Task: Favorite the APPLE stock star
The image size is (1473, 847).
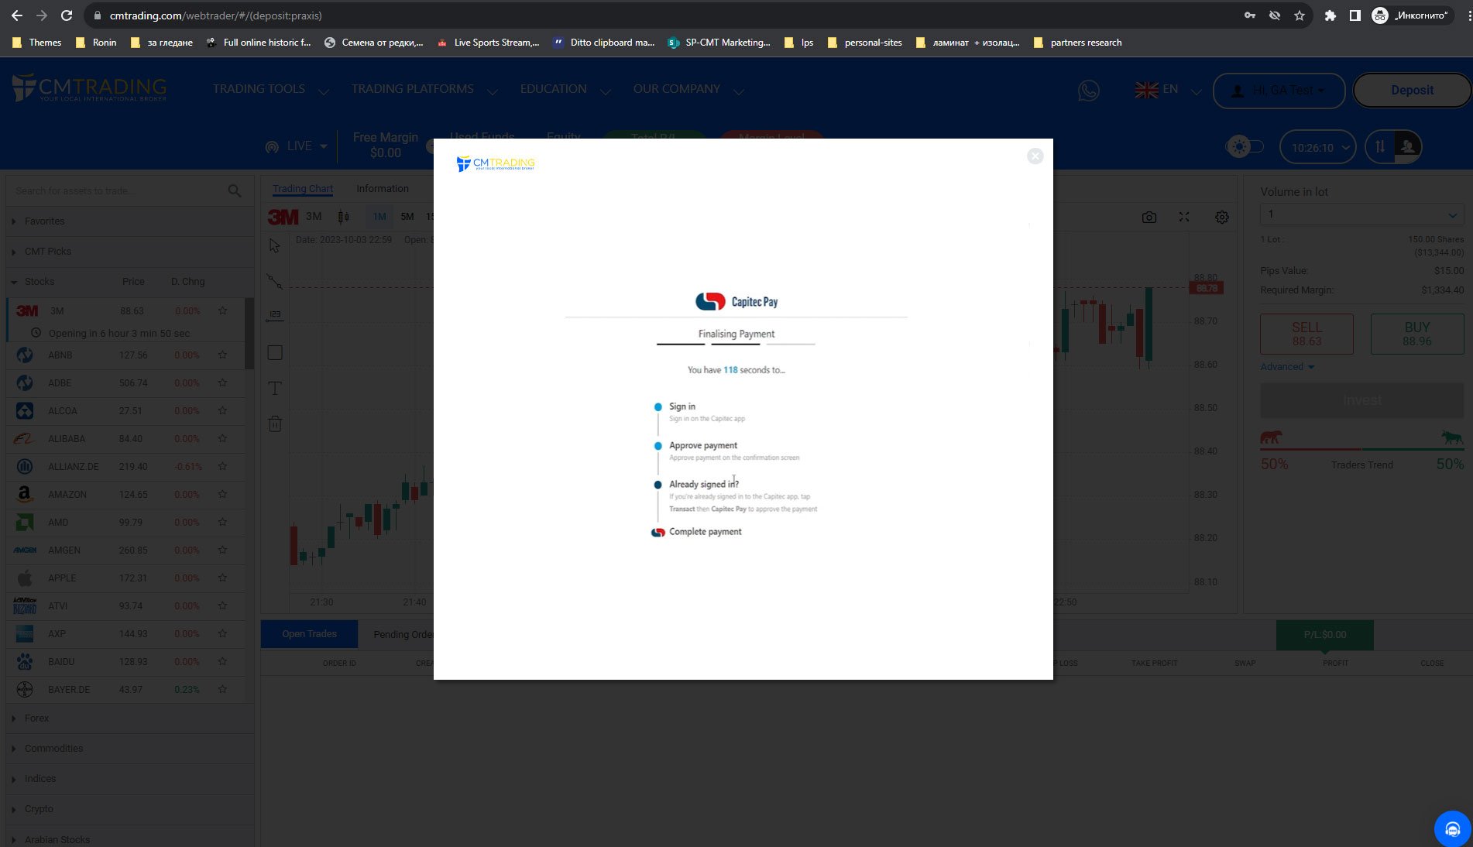Action: tap(223, 578)
